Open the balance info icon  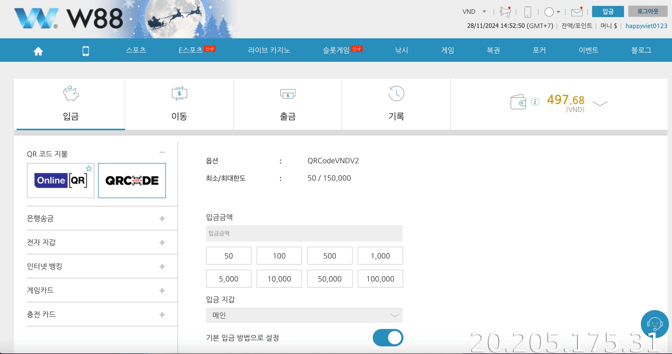tap(535, 102)
